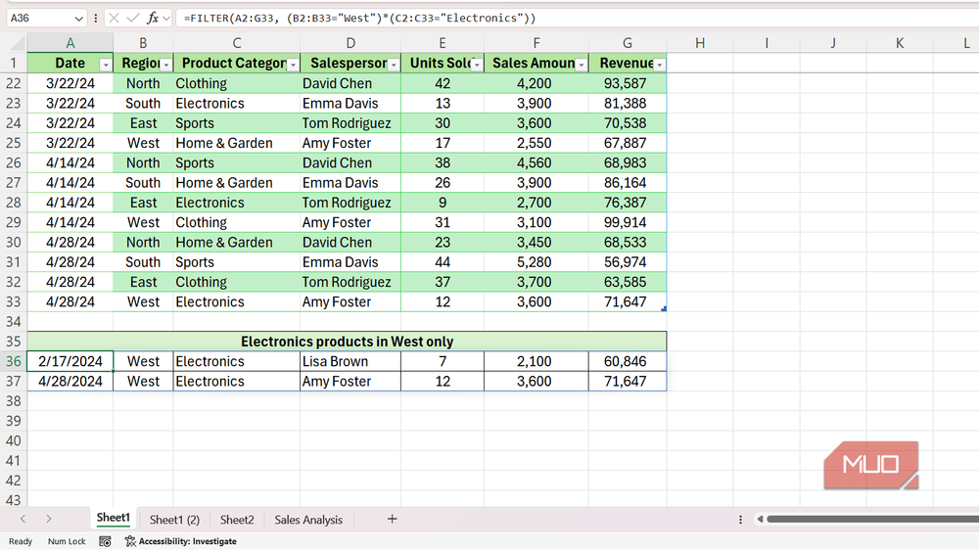Click the horizontal scrollbar left arrow

coord(760,519)
